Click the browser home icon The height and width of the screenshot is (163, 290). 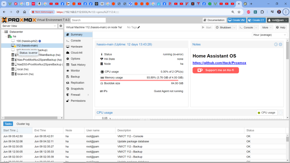pyautogui.click(x=25, y=12)
